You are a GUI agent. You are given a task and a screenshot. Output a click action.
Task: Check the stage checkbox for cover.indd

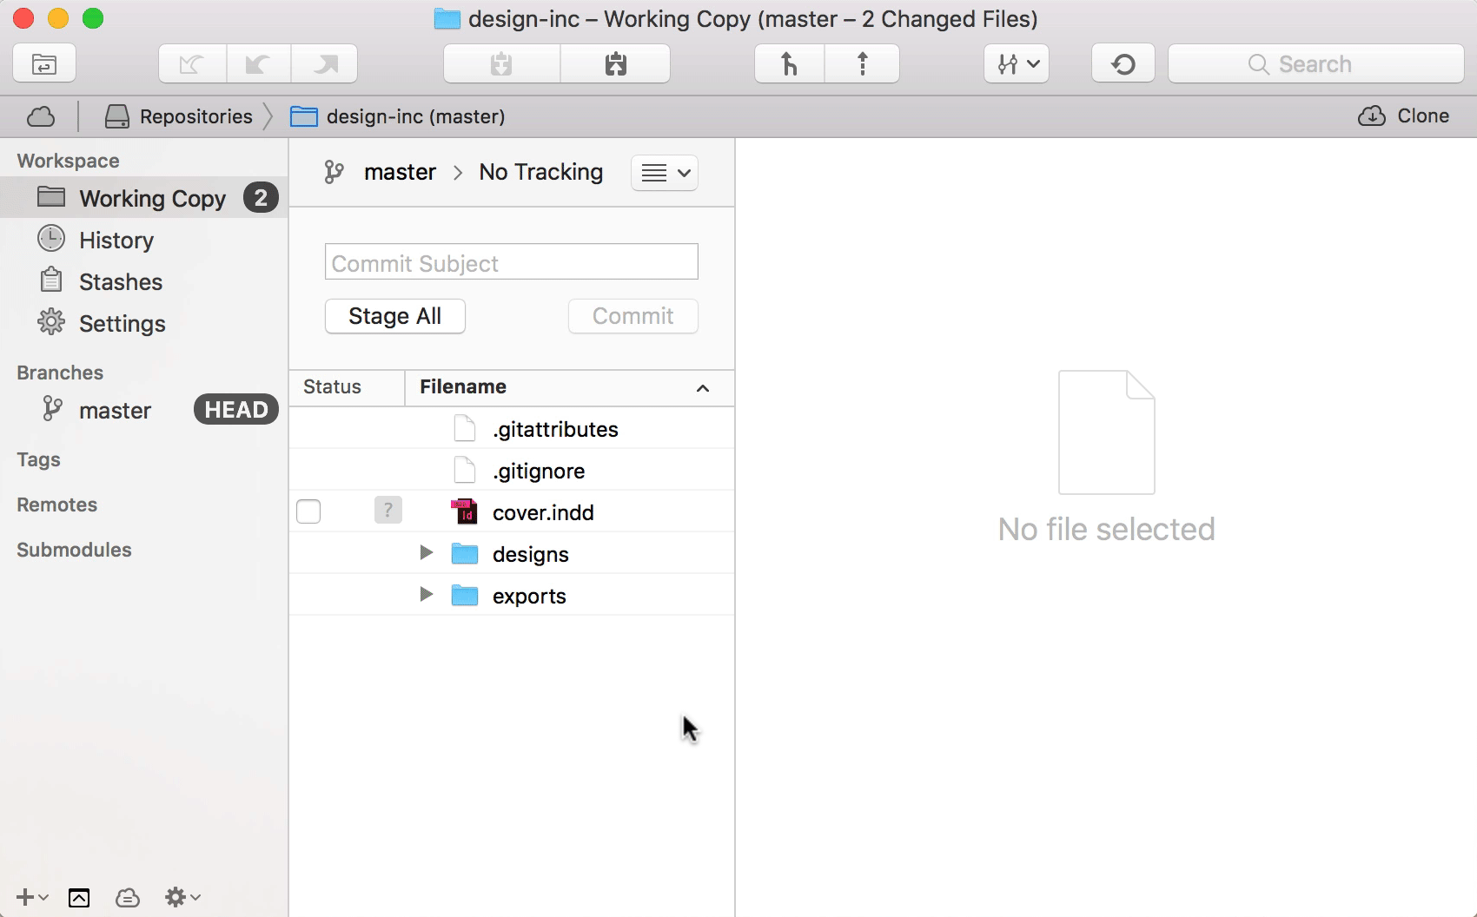coord(308,511)
